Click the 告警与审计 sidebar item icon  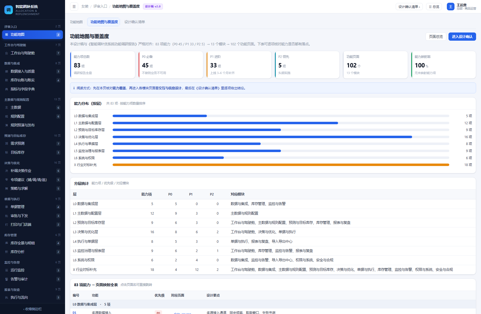pos(7,279)
